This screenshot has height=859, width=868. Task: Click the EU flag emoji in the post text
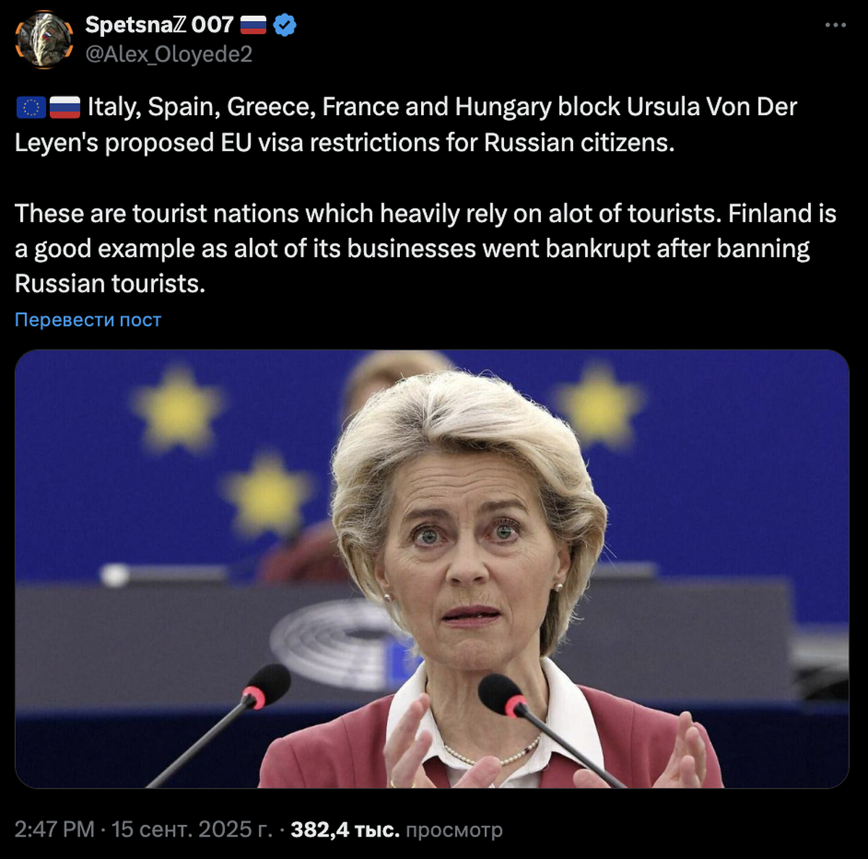pos(31,108)
